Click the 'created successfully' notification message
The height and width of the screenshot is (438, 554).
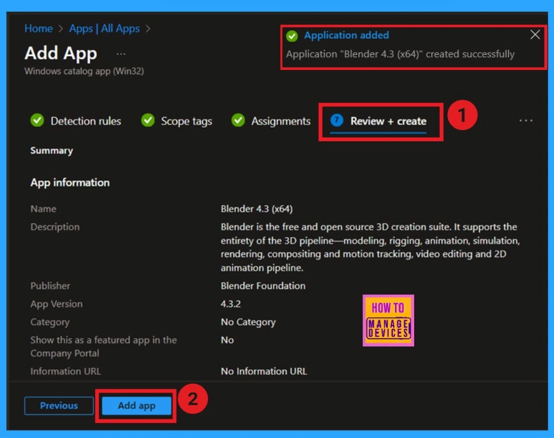point(400,54)
